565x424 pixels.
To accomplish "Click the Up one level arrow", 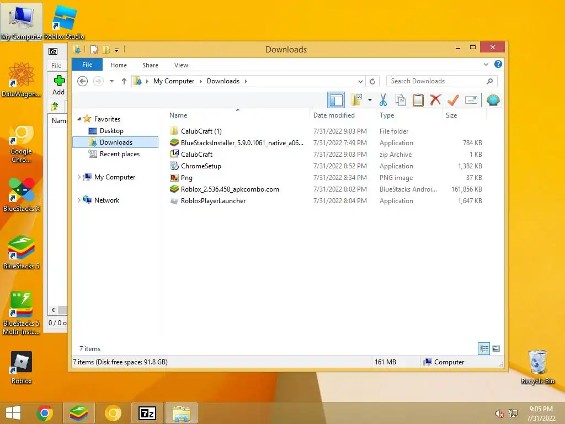I will coord(124,81).
